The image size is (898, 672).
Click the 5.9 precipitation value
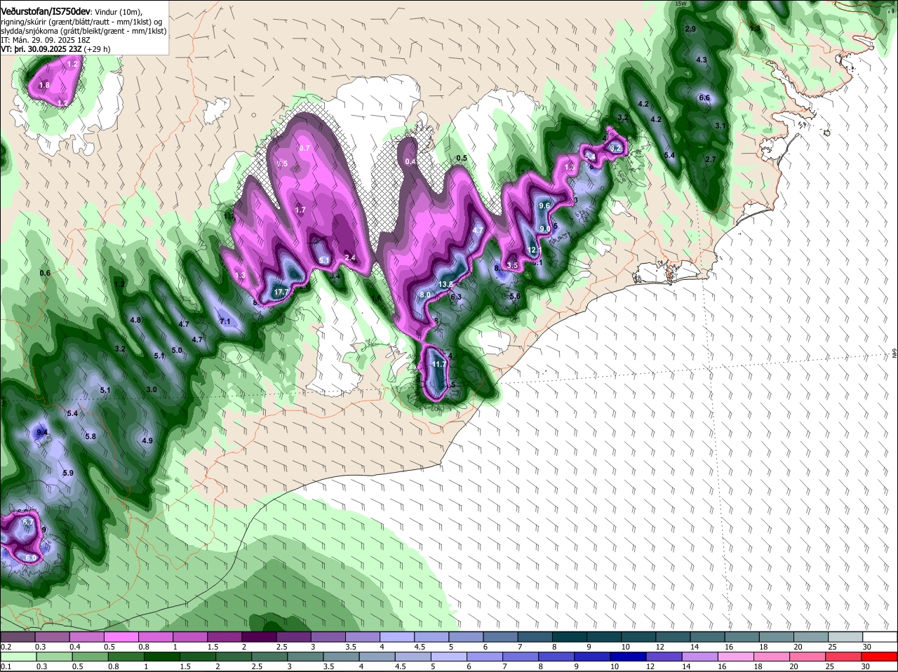[68, 473]
